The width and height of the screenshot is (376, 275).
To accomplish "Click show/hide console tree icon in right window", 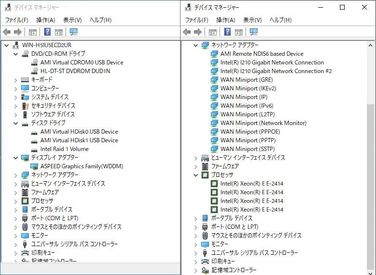I will (212, 32).
